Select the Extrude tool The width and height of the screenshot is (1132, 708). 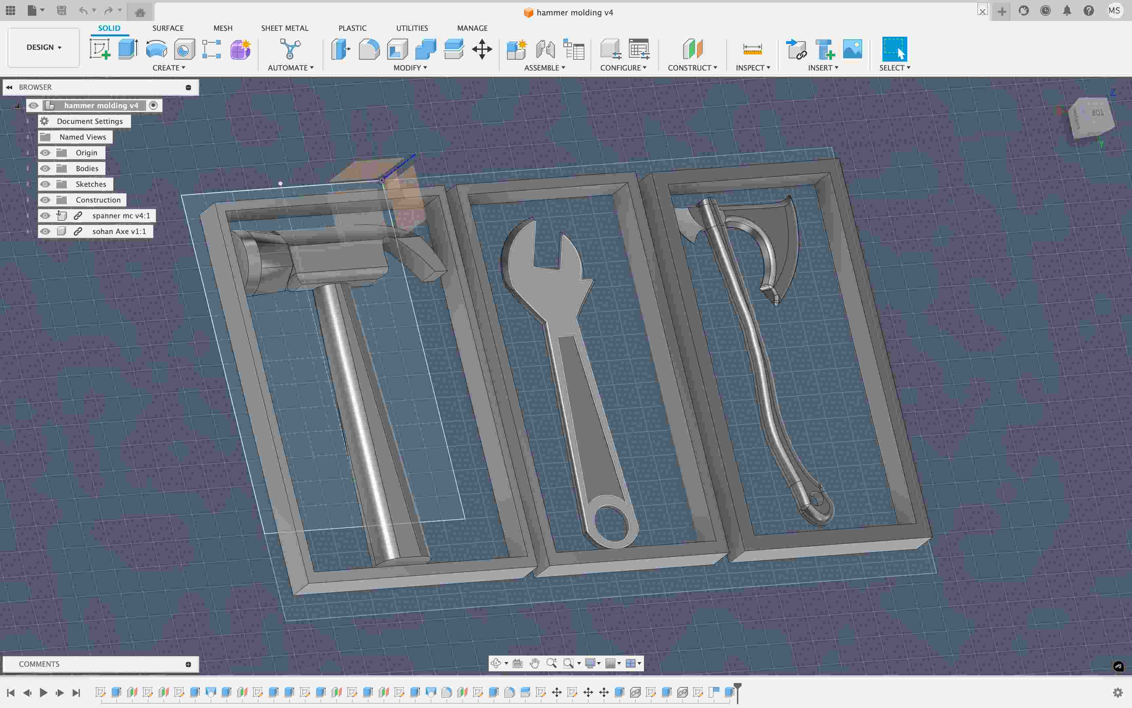[x=128, y=49]
